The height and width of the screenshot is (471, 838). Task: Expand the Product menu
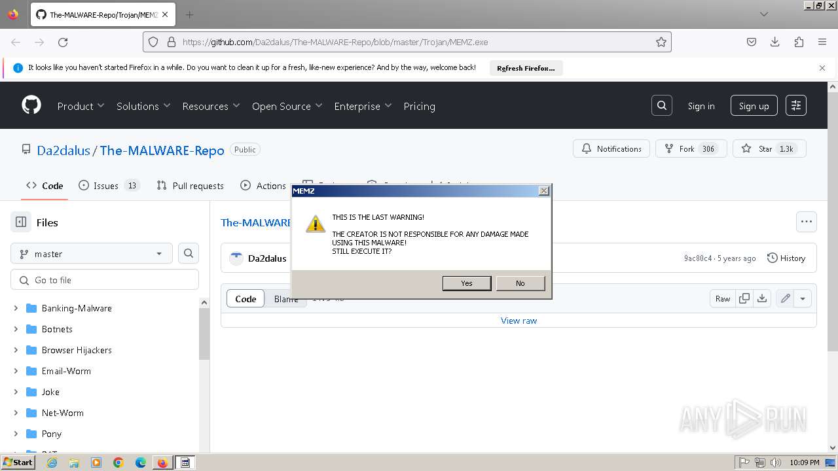point(81,106)
